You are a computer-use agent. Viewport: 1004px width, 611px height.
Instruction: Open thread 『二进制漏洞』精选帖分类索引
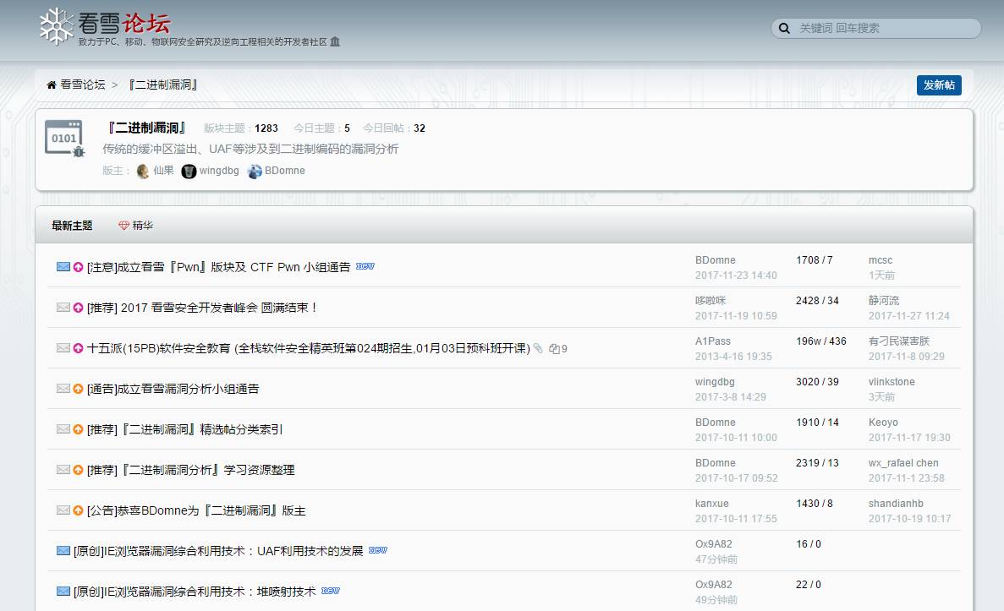point(185,429)
